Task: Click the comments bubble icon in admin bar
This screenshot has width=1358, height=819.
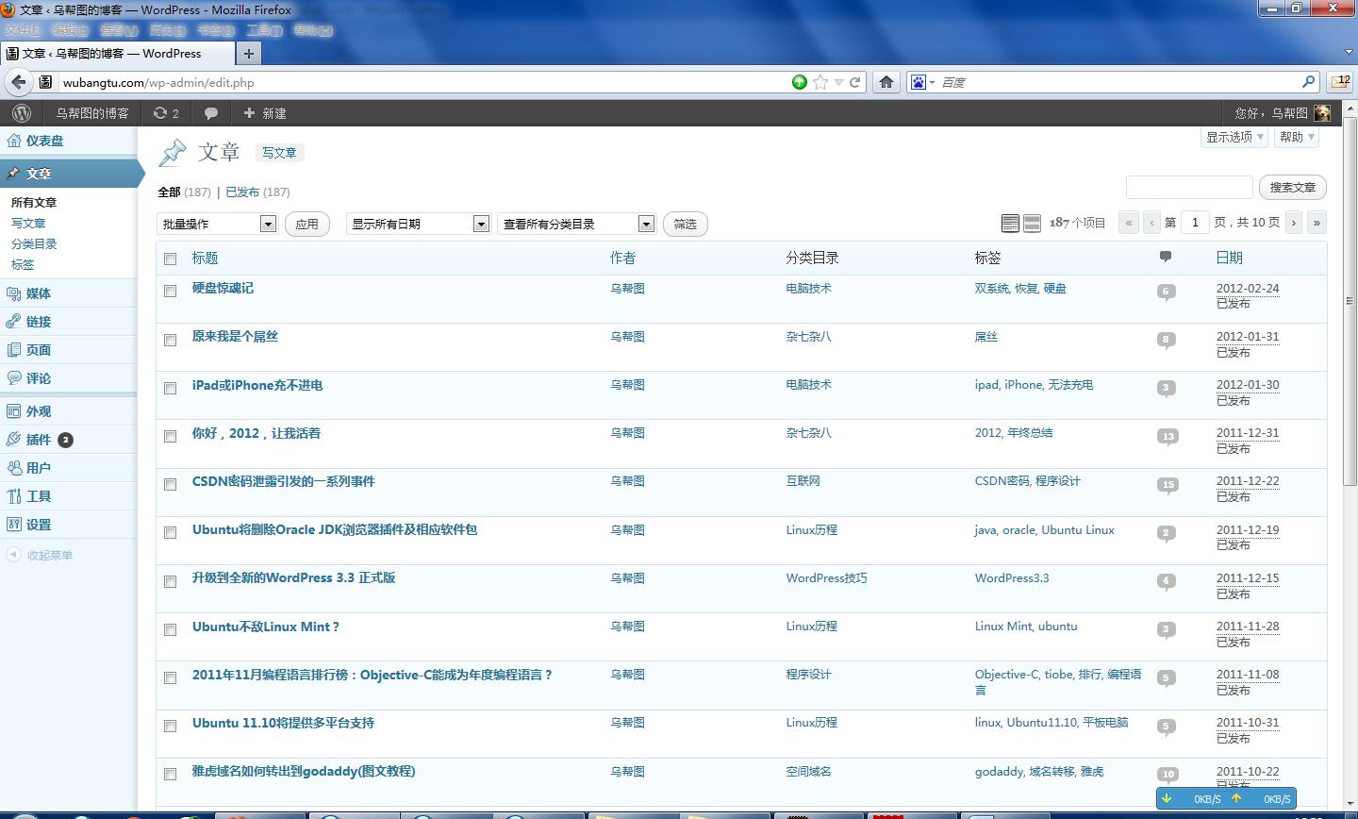Action: pyautogui.click(x=211, y=113)
